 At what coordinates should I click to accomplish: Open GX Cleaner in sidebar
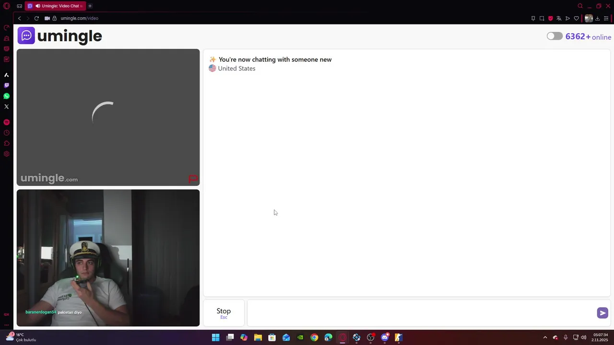[6, 38]
